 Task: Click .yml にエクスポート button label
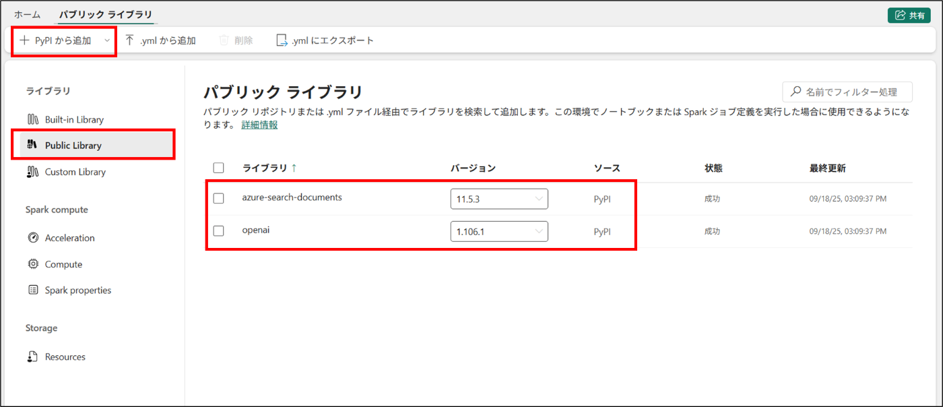pos(333,40)
